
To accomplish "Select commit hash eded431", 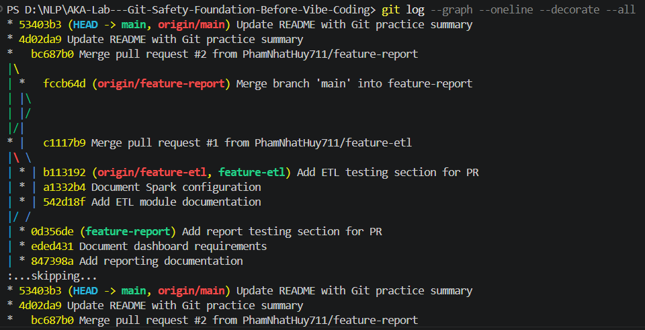I will pos(52,247).
